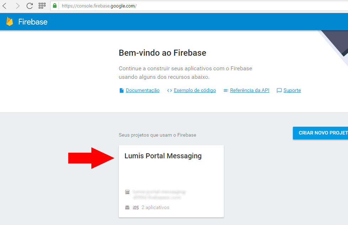This screenshot has width=348, height=225.
Task: Click the Documentação document icon
Action: click(x=122, y=90)
